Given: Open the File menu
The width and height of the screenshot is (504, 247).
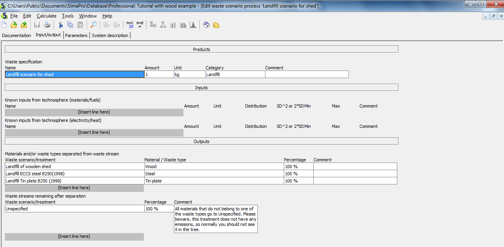Looking at the screenshot, I should [x=14, y=16].
